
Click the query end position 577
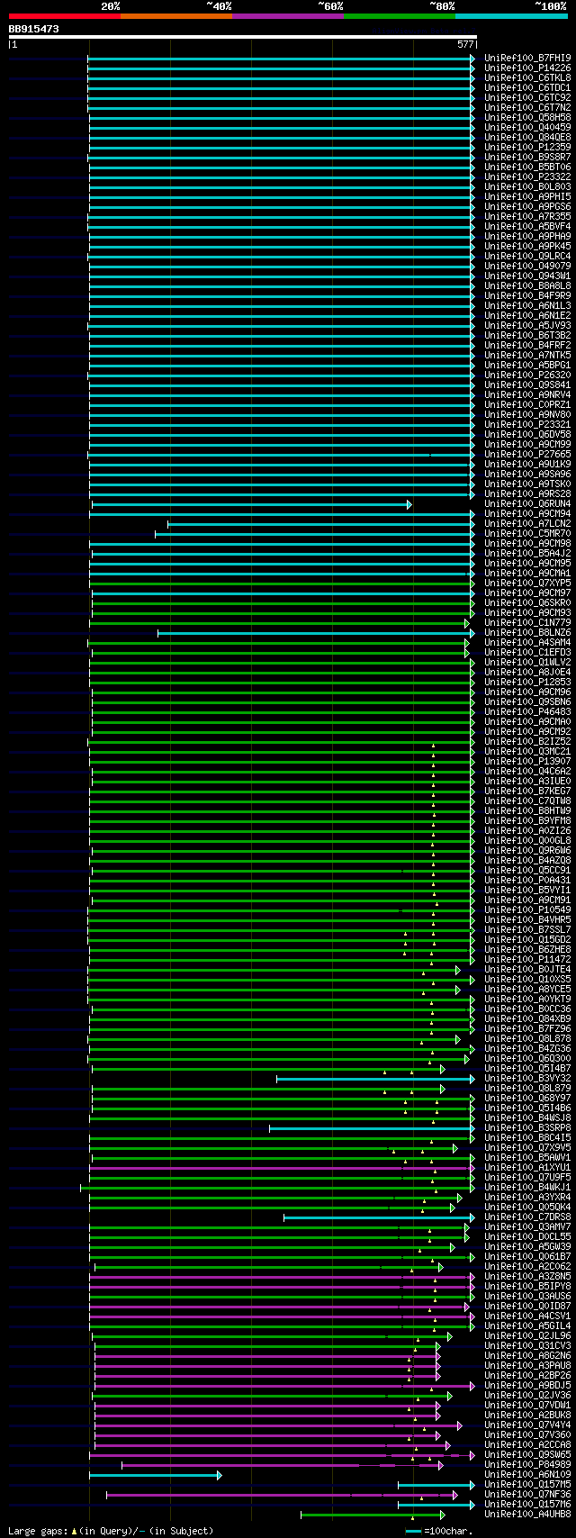pyautogui.click(x=465, y=43)
